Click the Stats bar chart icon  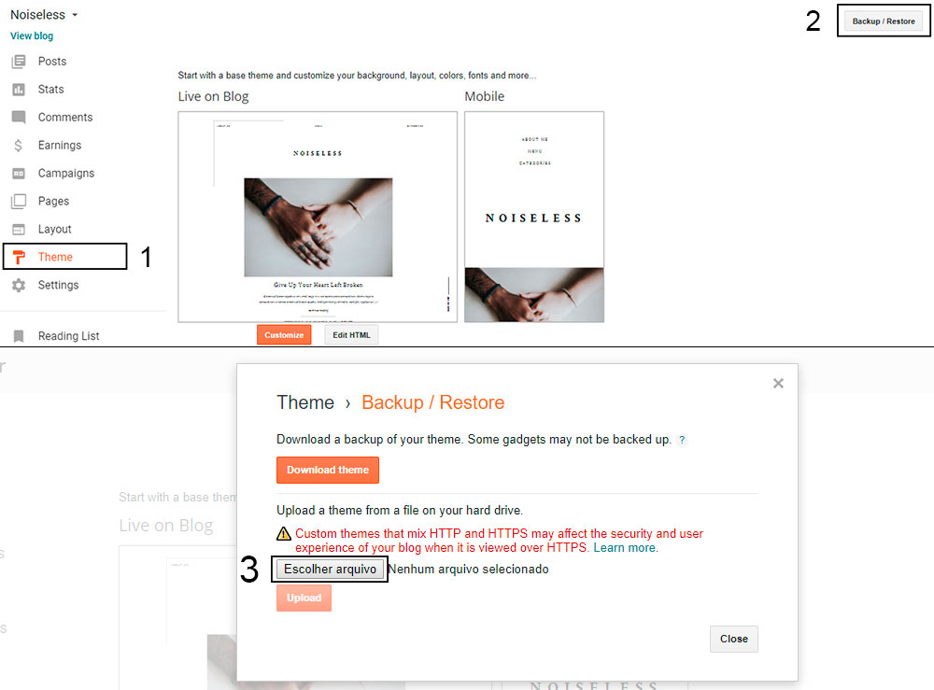(19, 90)
